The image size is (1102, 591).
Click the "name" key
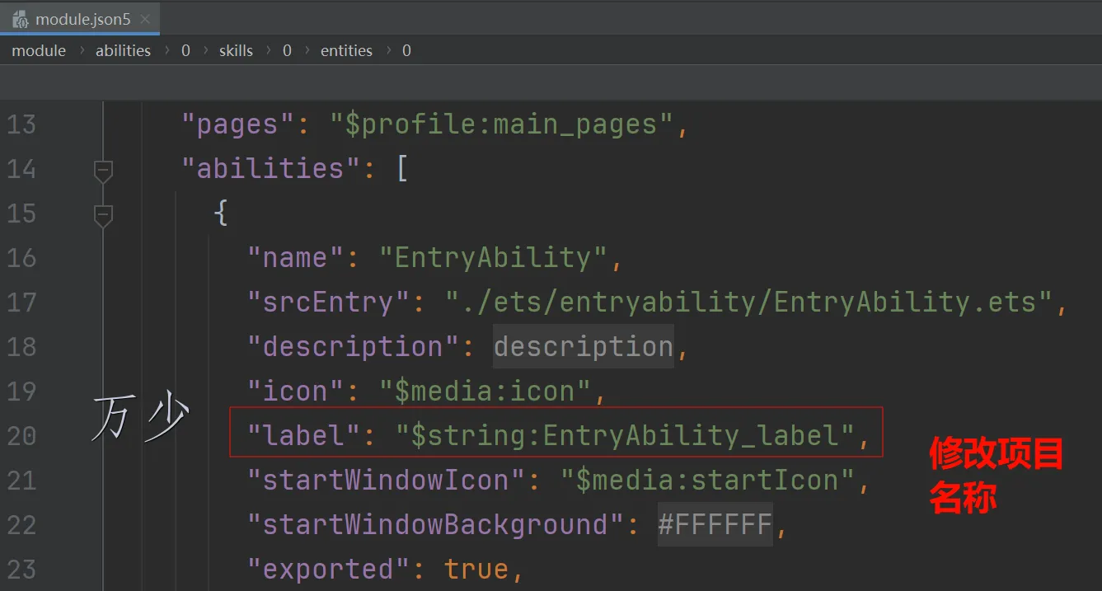[x=297, y=258]
